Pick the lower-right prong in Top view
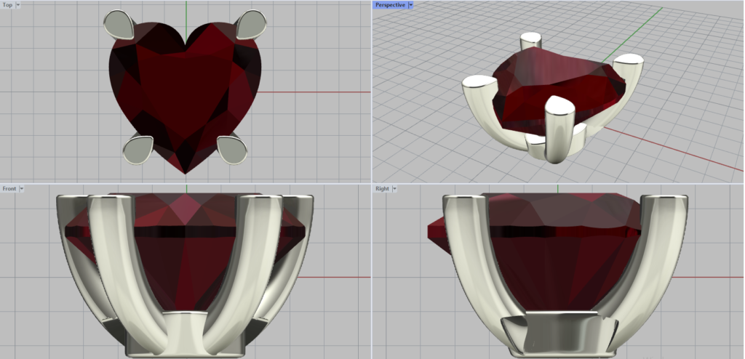 [x=232, y=150]
